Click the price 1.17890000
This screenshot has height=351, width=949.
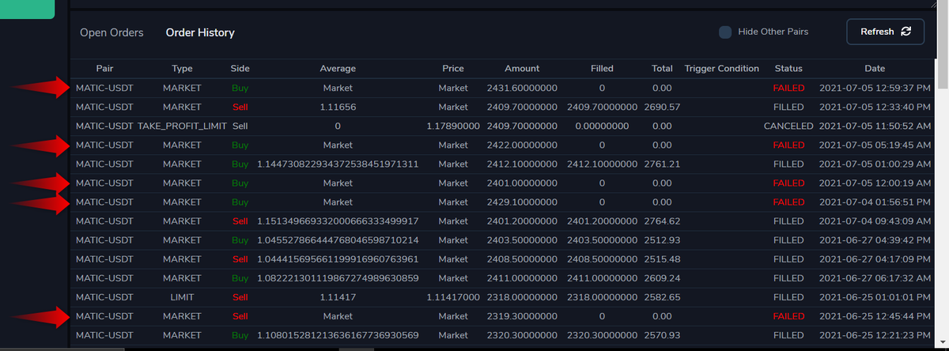[x=453, y=126]
